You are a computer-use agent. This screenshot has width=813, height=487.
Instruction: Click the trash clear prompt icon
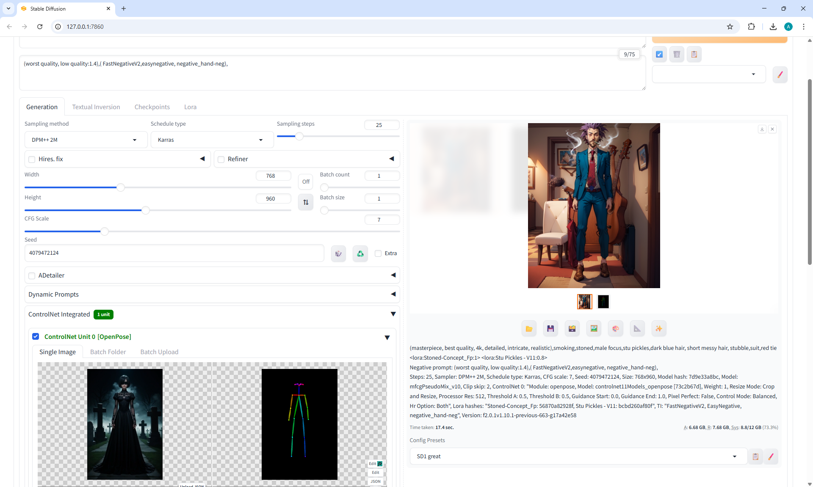point(677,54)
